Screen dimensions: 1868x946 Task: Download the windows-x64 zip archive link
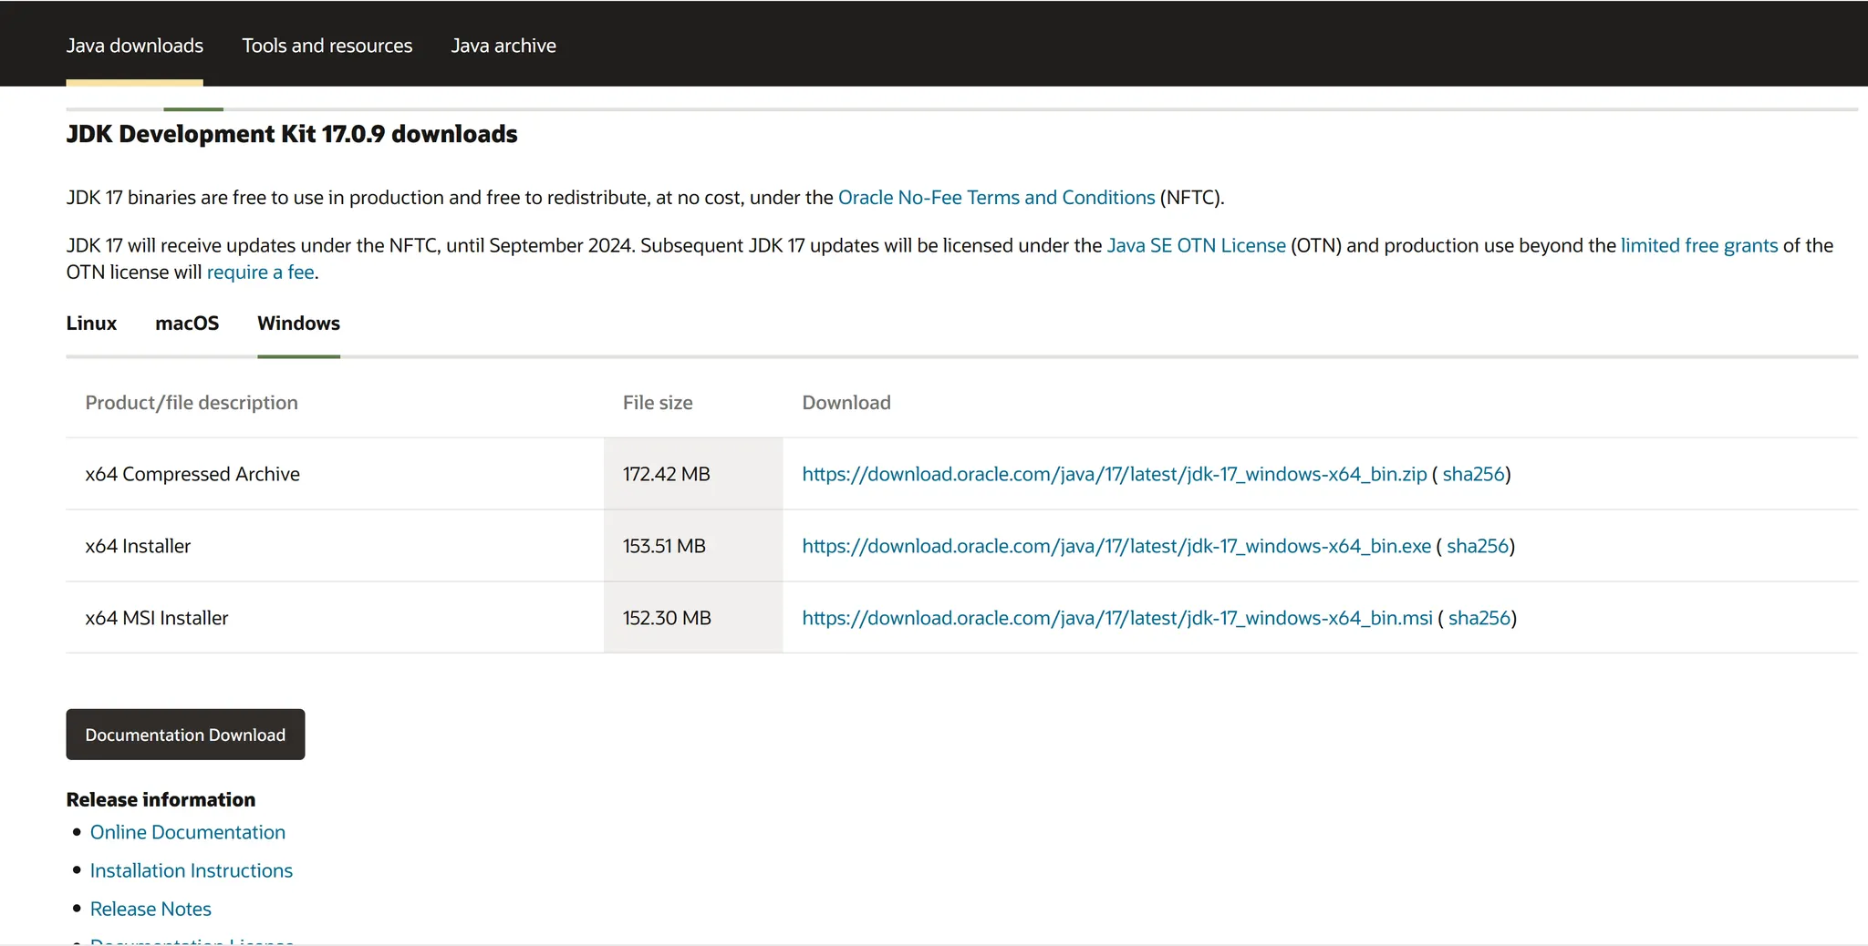1114,474
